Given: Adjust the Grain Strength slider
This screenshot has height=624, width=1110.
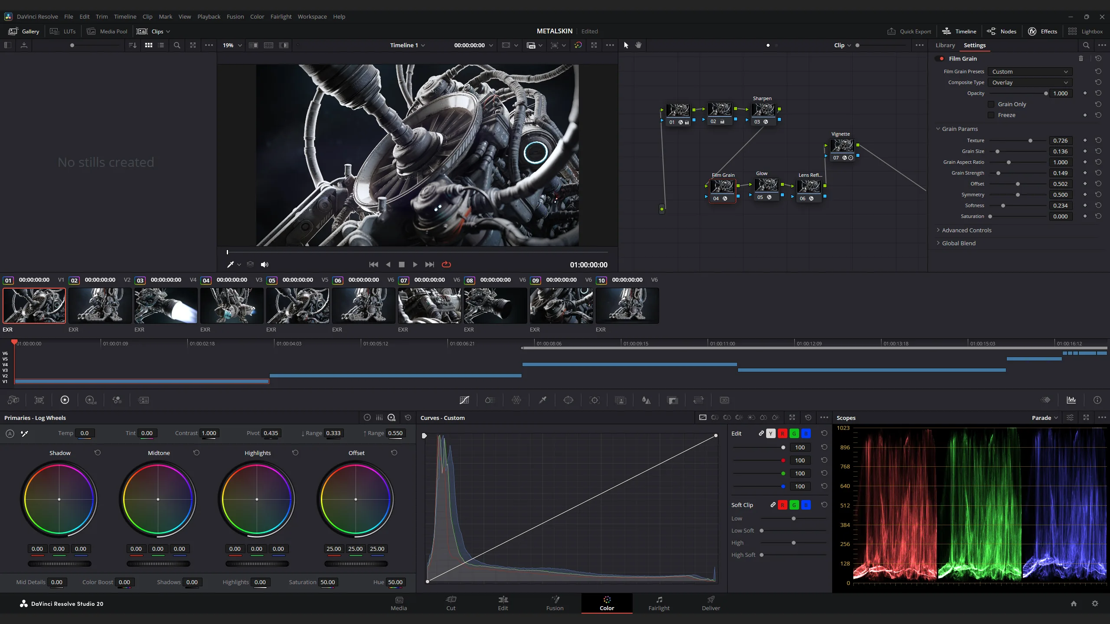Looking at the screenshot, I should coord(1018,173).
